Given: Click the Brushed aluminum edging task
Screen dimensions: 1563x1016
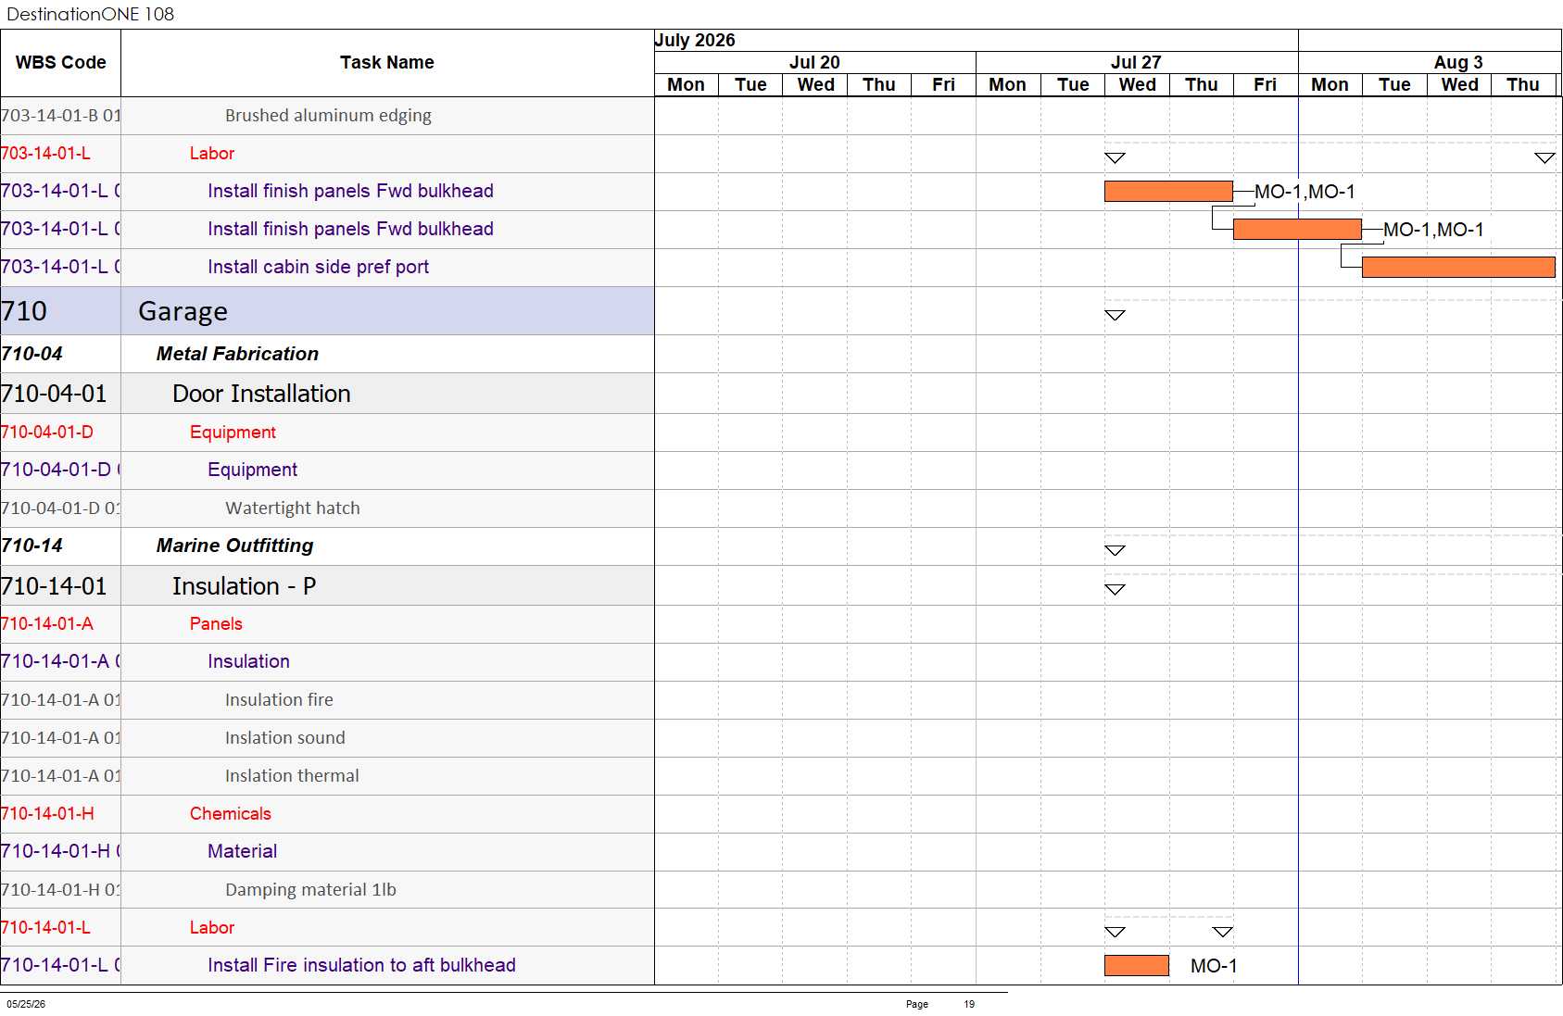Looking at the screenshot, I should coord(328,116).
